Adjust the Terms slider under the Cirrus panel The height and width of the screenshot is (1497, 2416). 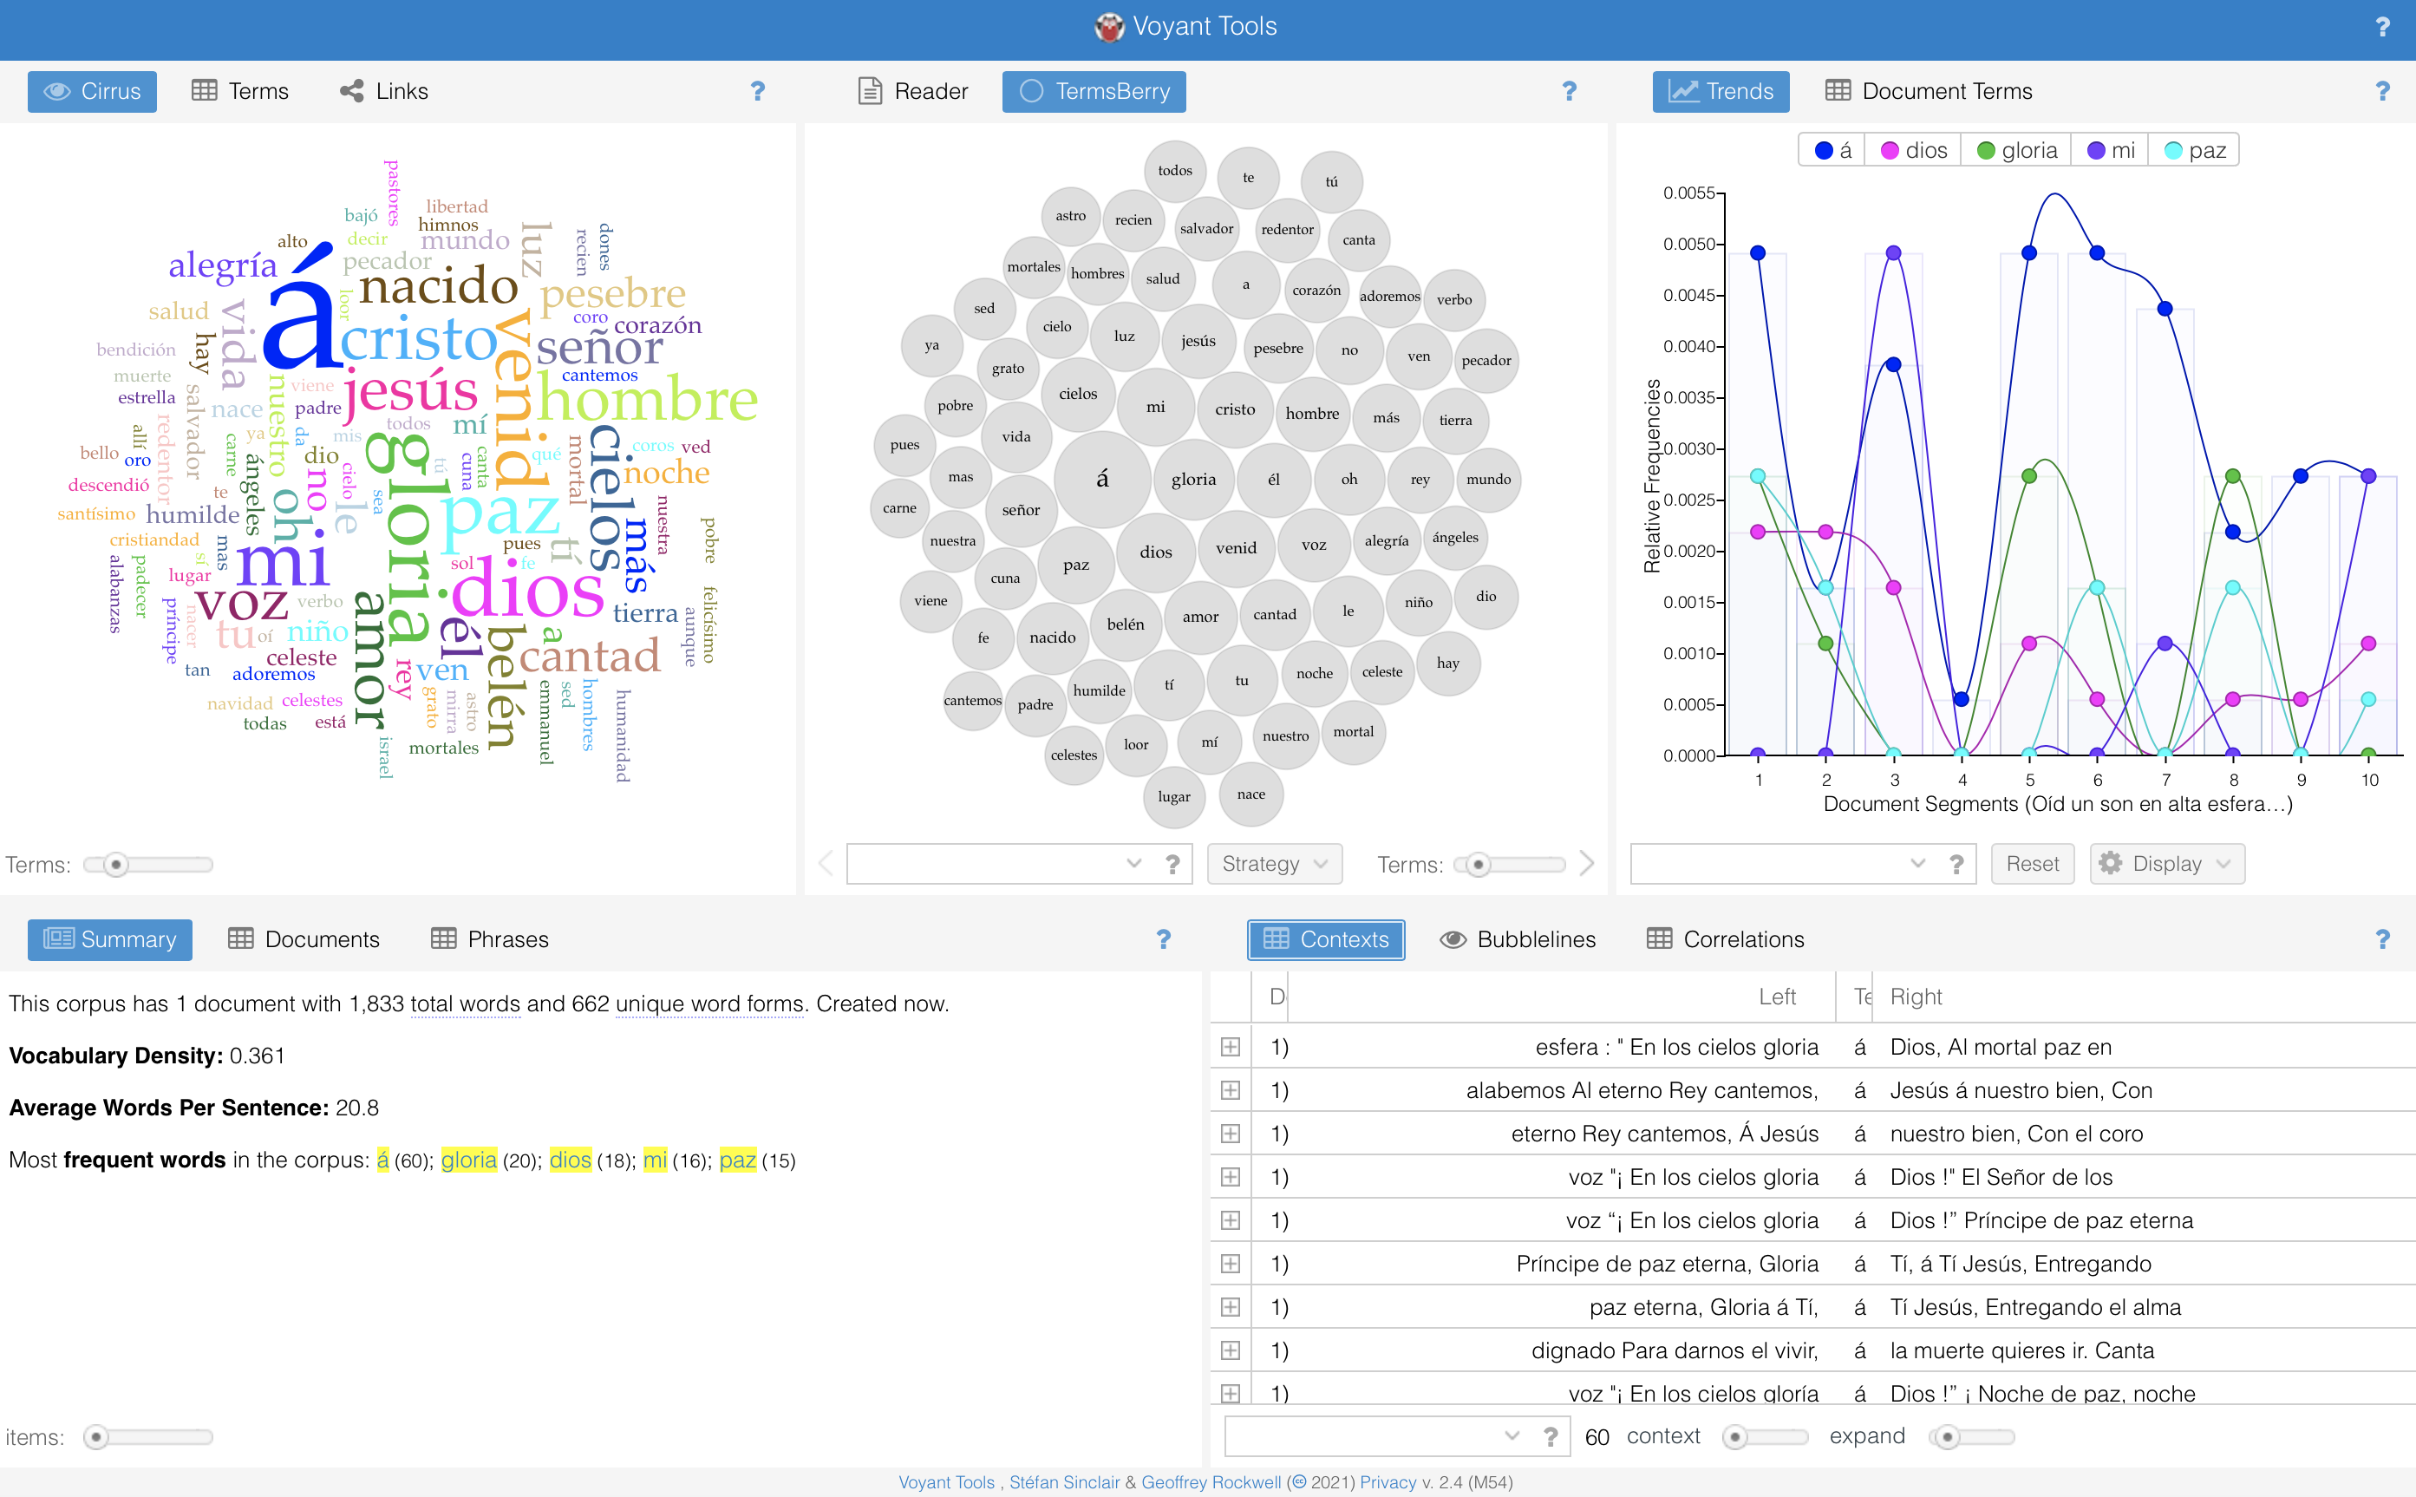coord(119,863)
